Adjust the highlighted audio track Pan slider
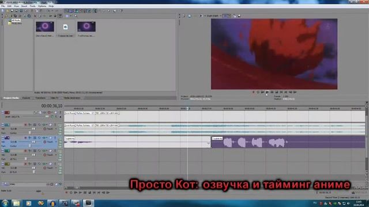 pyautogui.click(x=30, y=145)
